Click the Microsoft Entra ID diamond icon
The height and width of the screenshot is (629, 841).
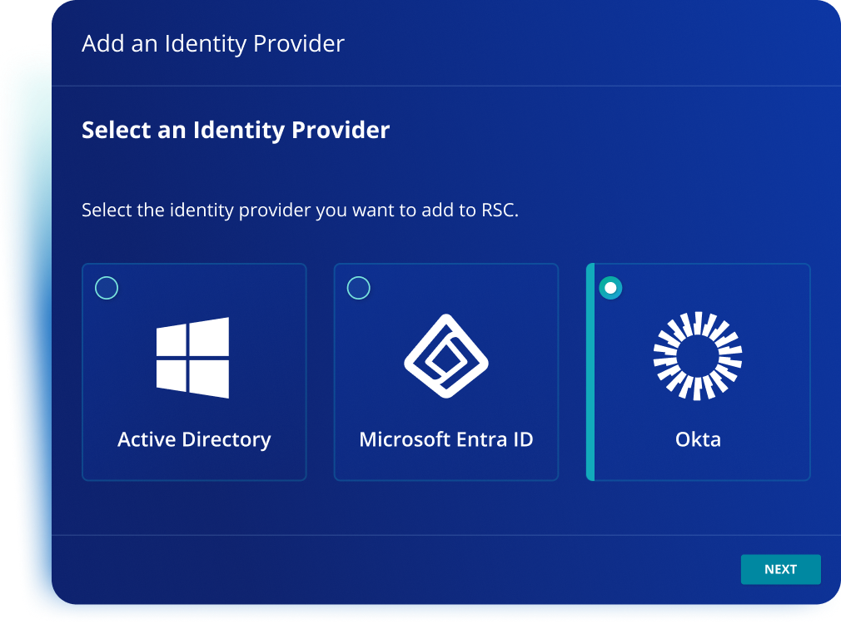point(445,355)
